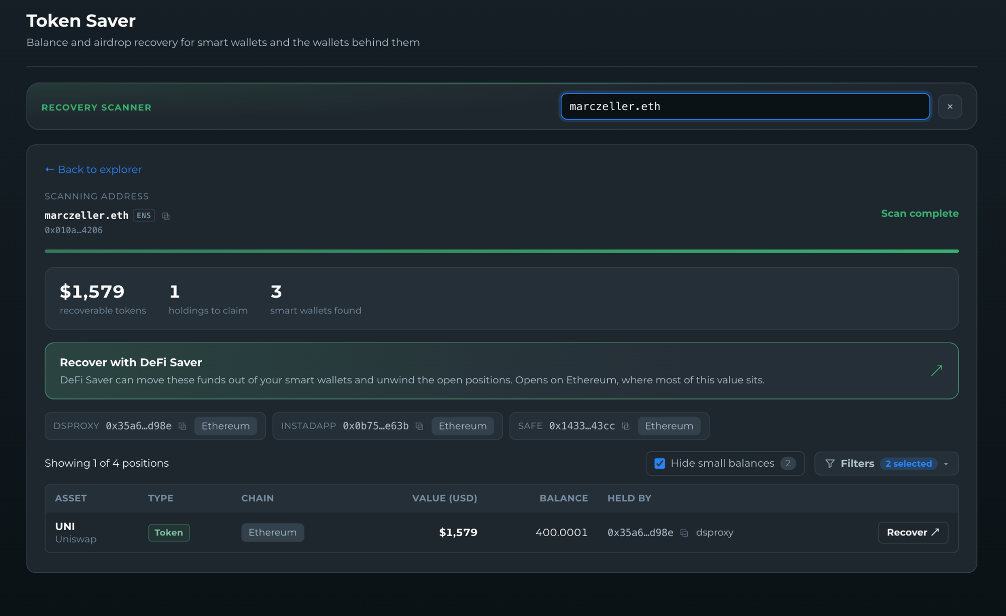Open DeFi Saver via the green arrow icon
1006x616 pixels.
[936, 371]
